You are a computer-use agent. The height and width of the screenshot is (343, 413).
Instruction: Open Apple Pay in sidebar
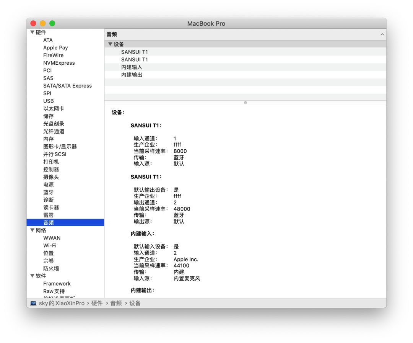(55, 48)
